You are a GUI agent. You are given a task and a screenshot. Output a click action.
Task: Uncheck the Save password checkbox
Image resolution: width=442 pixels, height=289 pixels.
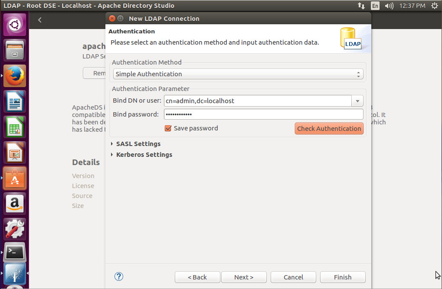[168, 128]
